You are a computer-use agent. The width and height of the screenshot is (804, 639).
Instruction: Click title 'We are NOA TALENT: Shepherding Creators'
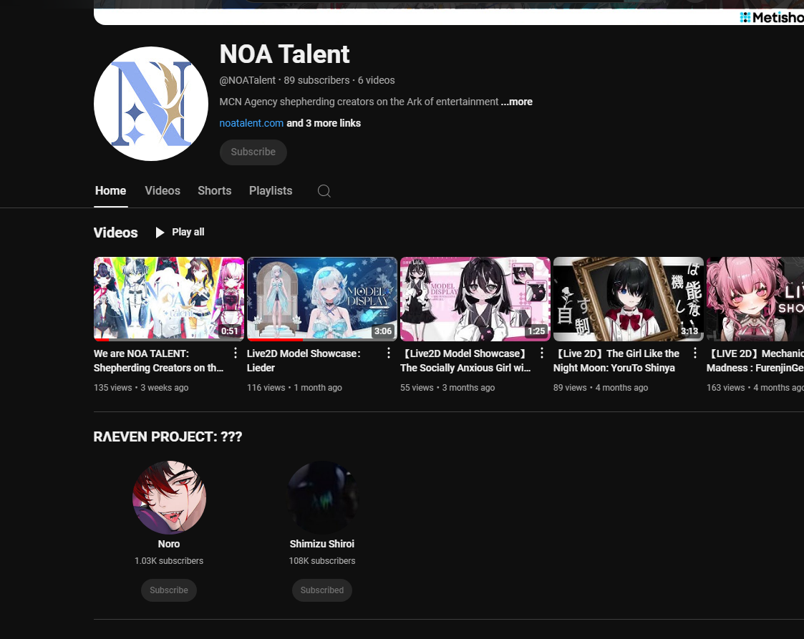pos(158,361)
